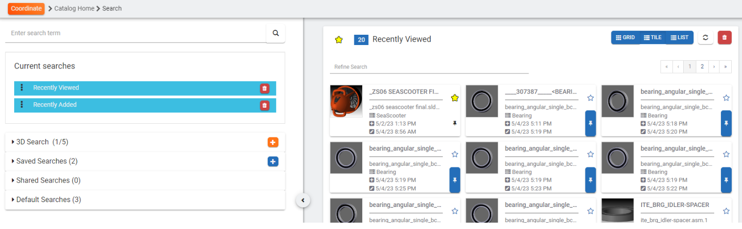Focus the Refine Search field
Image resolution: width=742 pixels, height=229 pixels.
tap(429, 67)
